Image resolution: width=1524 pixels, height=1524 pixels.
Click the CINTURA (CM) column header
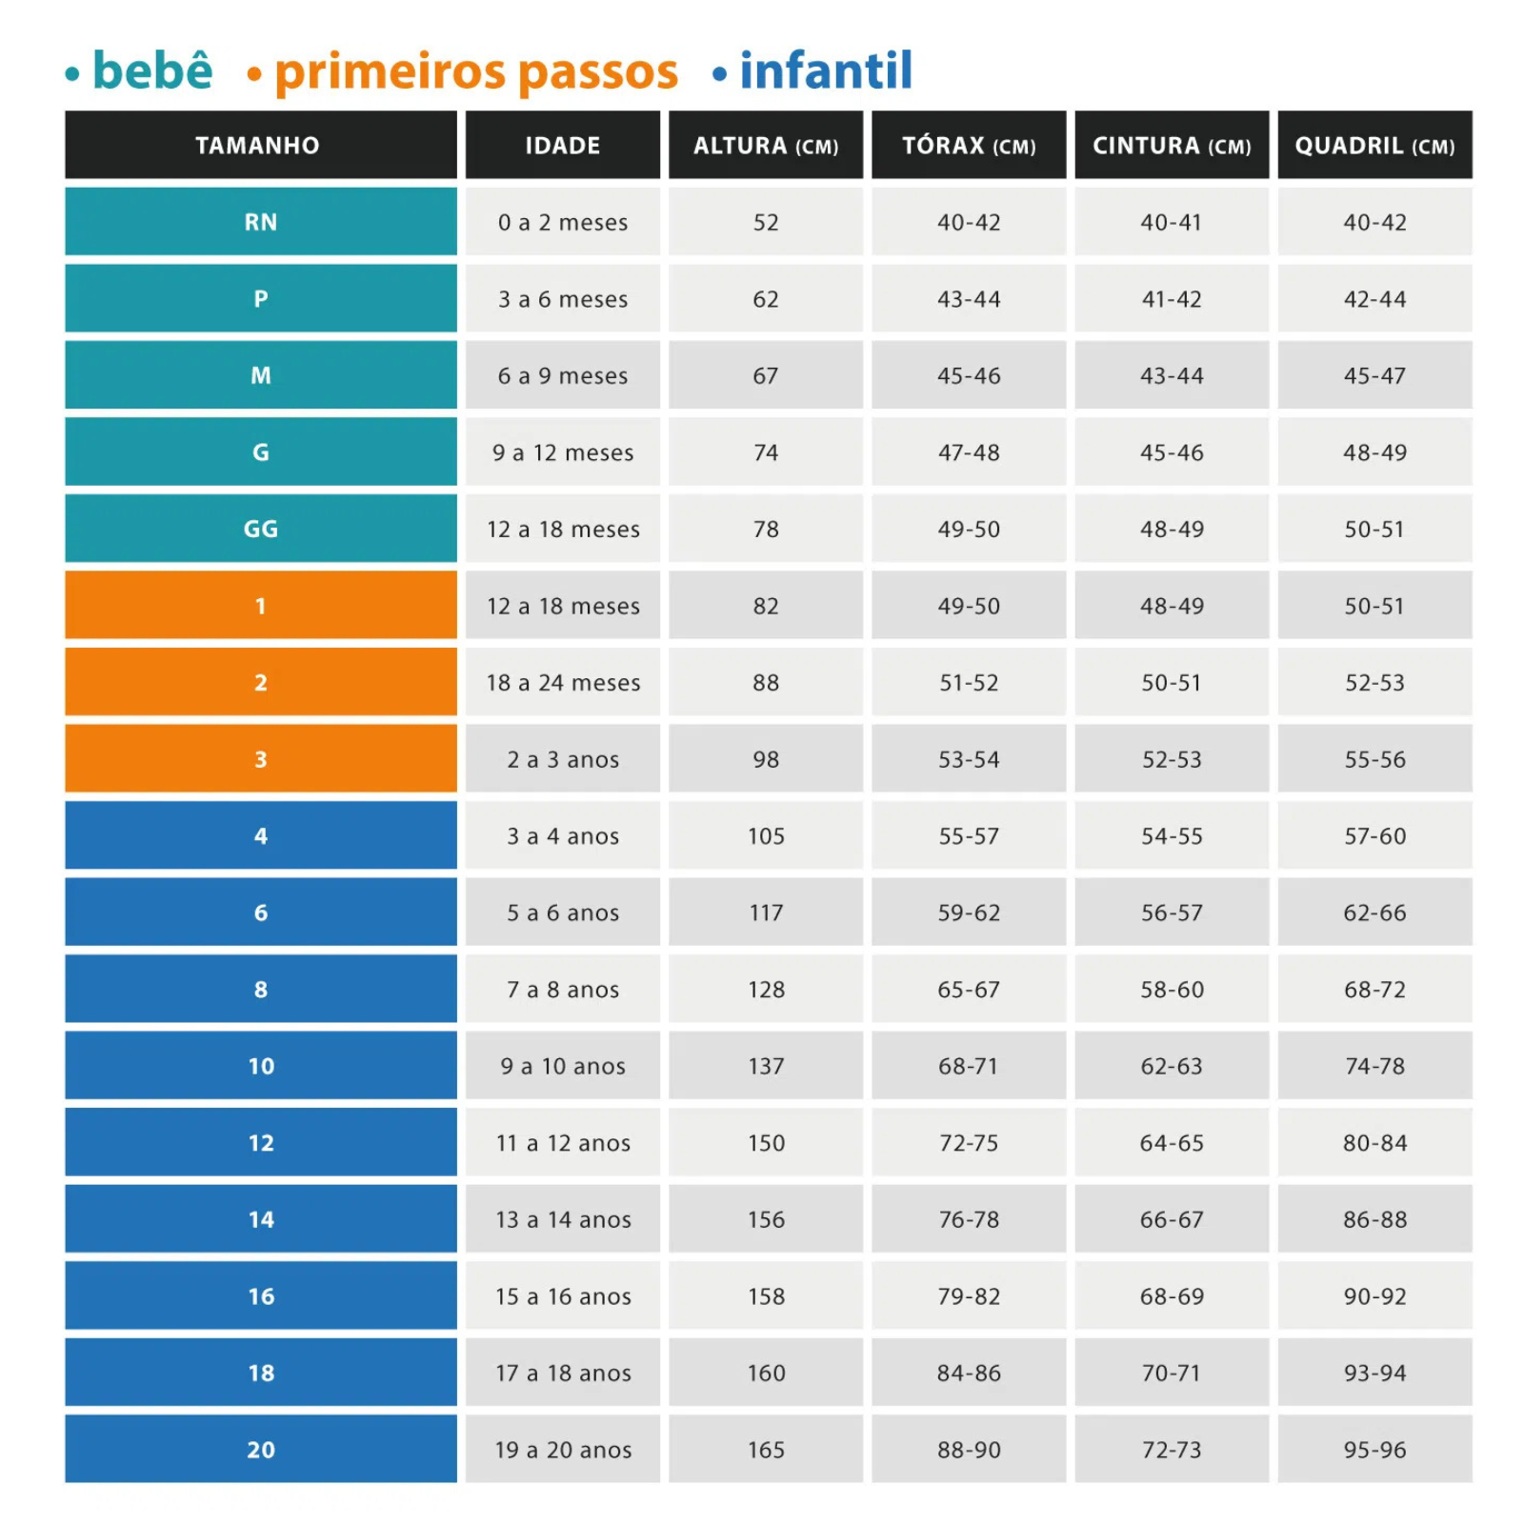(1171, 145)
